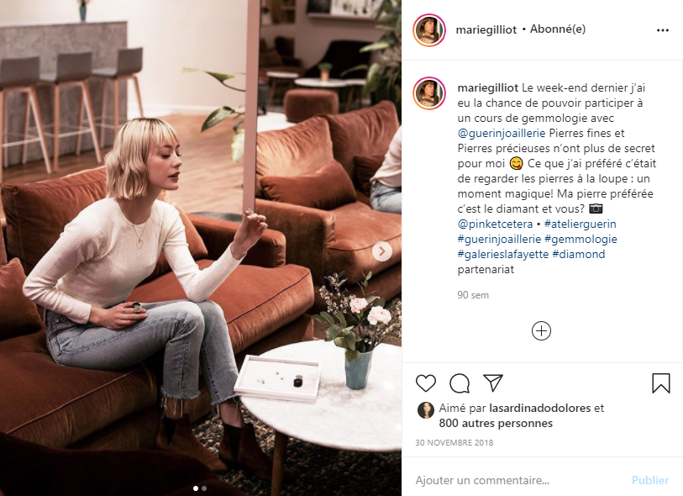Viewport: 683px width, 496px height.
Task: Open the 30 novembre 2018 post date
Action: 454,443
